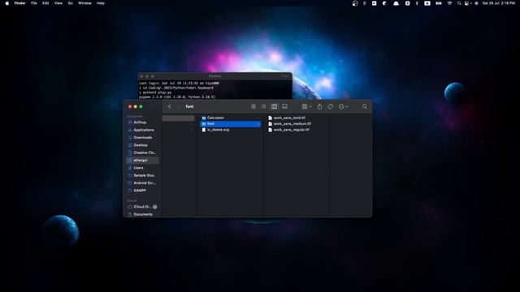Open Spotlight search in the menu bar

(x=459, y=3)
